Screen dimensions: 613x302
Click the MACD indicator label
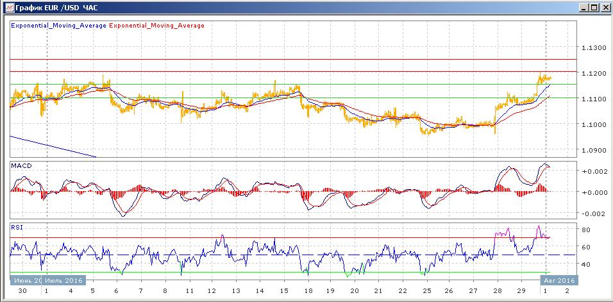tap(21, 165)
